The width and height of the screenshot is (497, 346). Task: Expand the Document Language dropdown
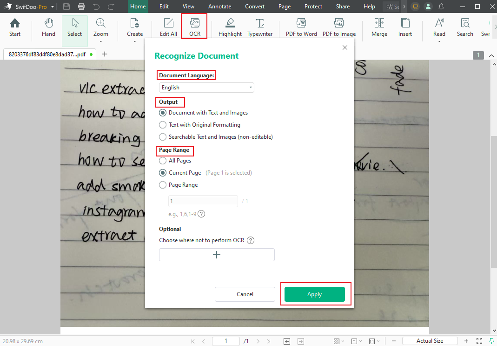tap(206, 88)
